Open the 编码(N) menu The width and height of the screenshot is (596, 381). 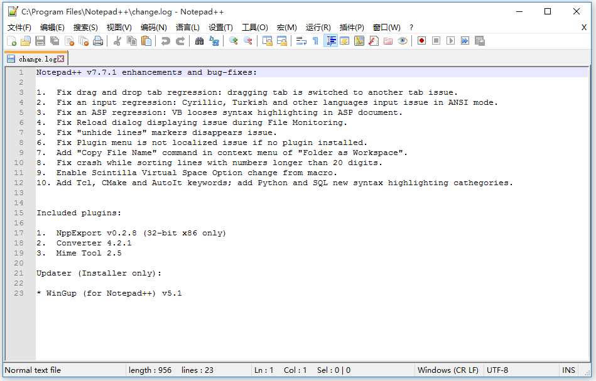click(154, 28)
